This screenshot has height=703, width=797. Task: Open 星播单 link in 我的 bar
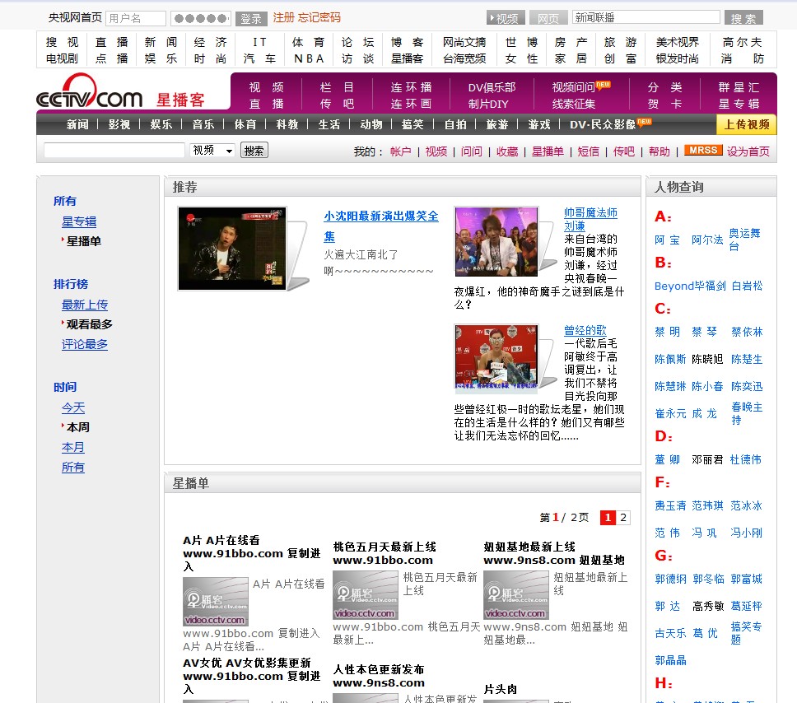[548, 151]
